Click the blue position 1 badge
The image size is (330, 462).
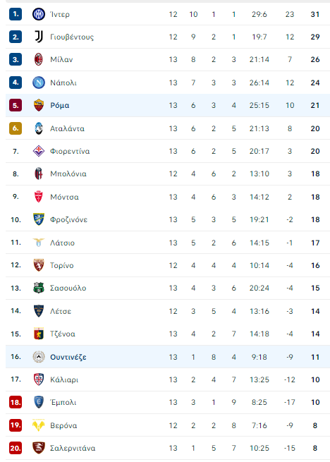tap(16, 14)
